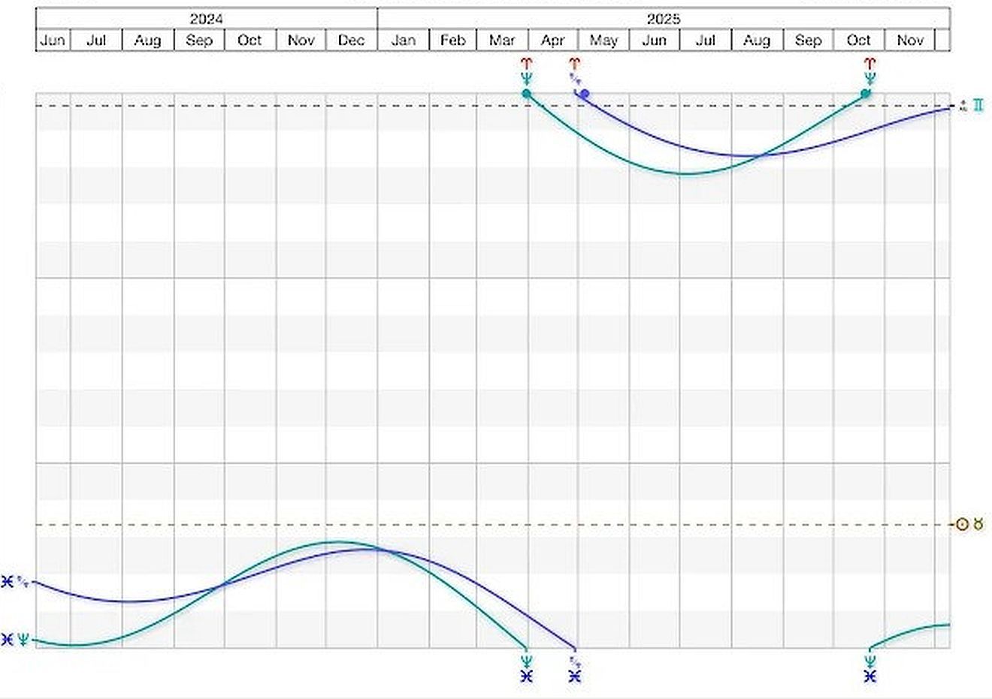Image resolution: width=992 pixels, height=699 pixels.
Task: Click the teal curve's lowest point near July 2025
Action: [x=685, y=174]
